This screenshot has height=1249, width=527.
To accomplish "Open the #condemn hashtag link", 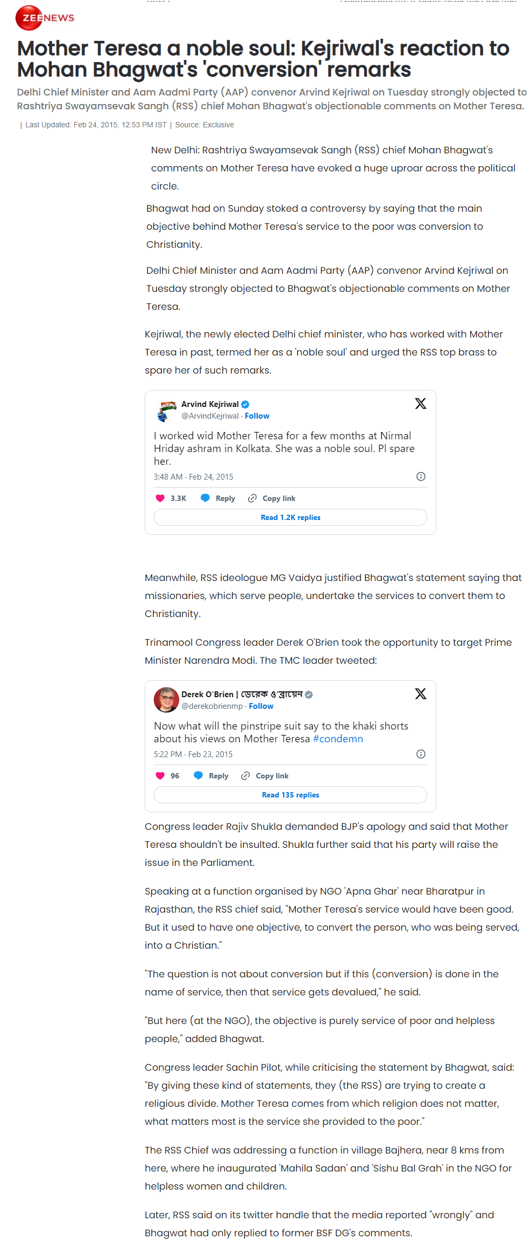I will 338,739.
